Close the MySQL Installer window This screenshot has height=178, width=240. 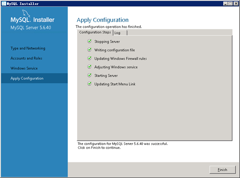(236, 3)
